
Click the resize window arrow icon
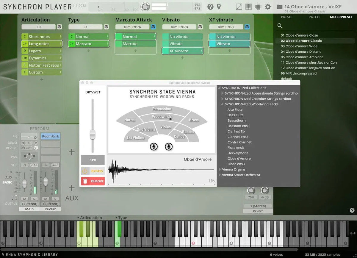(x=239, y=7)
